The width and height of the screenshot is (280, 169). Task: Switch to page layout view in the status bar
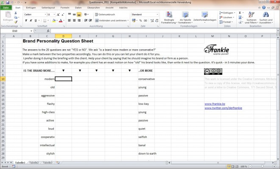click(x=232, y=166)
